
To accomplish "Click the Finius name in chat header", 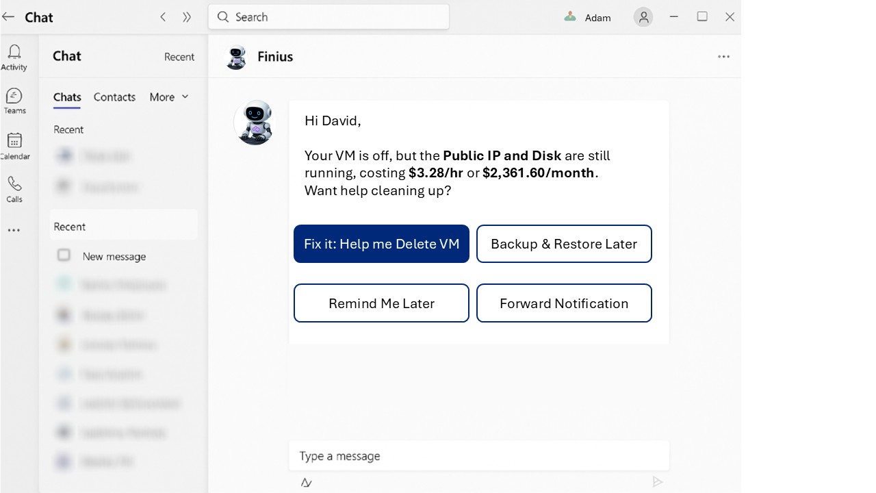I will (x=275, y=57).
